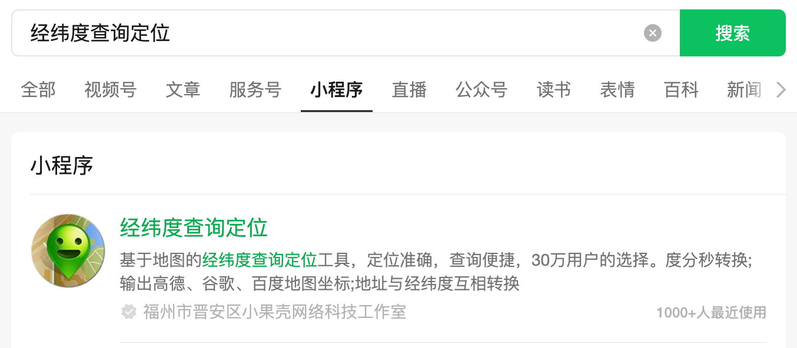Image resolution: width=797 pixels, height=348 pixels.
Task: Select the 新闻 tab
Action: click(744, 90)
